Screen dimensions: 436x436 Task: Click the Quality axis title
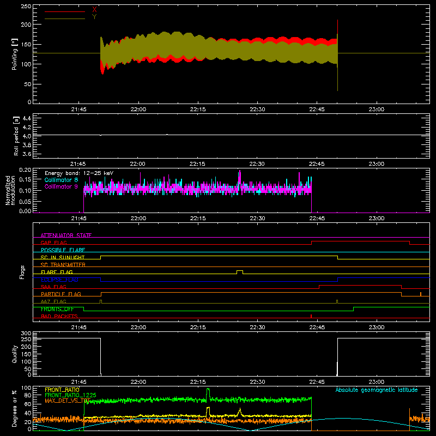click(x=15, y=354)
